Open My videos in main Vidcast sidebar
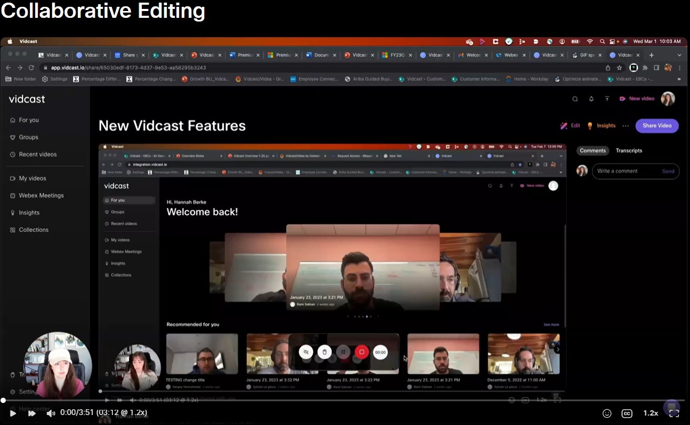 click(28, 178)
